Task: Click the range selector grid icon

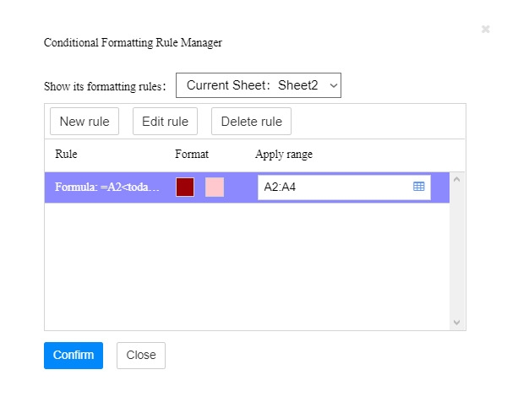Action: (418, 187)
